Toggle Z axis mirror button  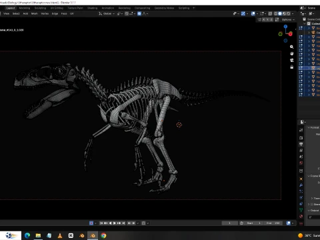tap(271, 19)
